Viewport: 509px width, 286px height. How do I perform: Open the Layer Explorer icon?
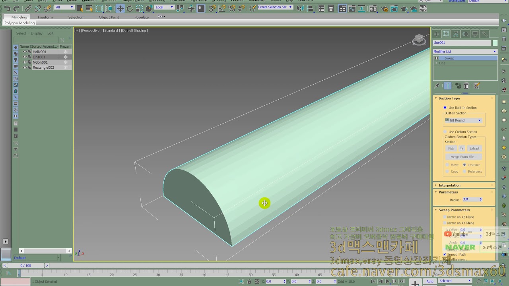(331, 8)
